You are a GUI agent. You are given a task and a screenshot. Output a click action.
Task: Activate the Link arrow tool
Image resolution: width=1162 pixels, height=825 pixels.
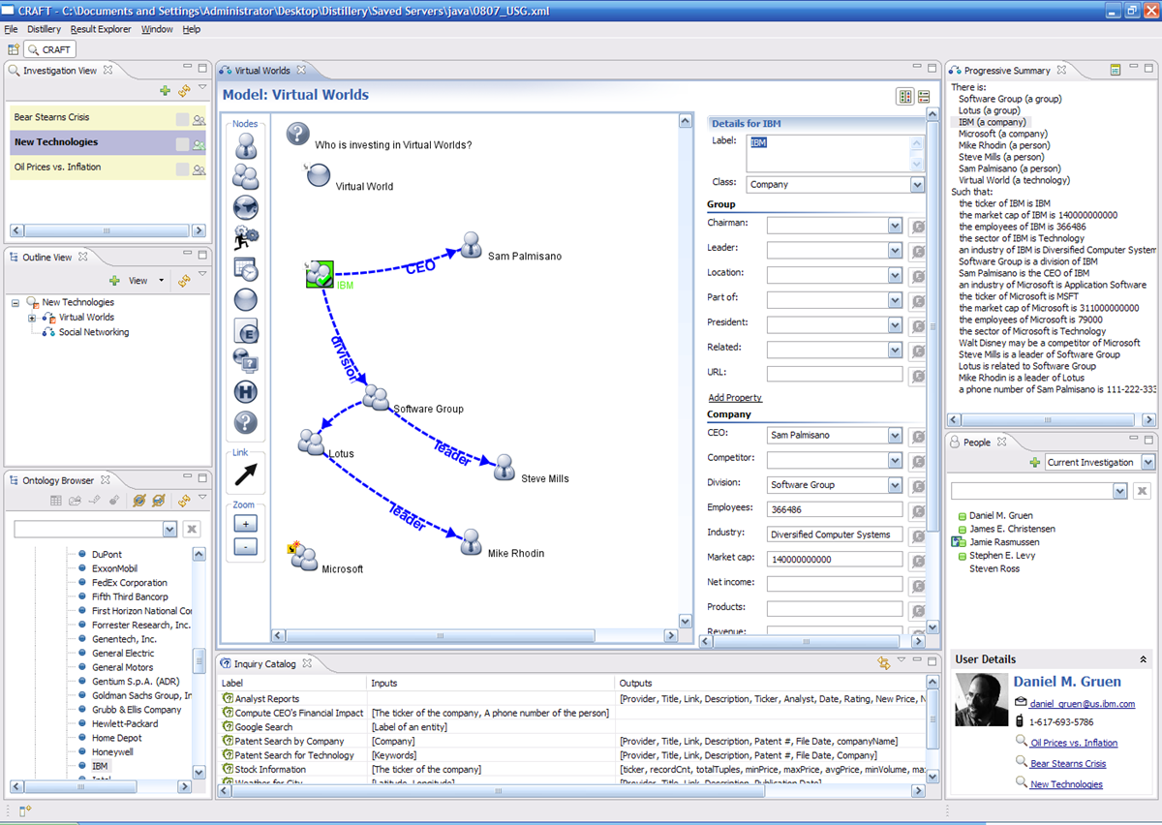pyautogui.click(x=246, y=474)
